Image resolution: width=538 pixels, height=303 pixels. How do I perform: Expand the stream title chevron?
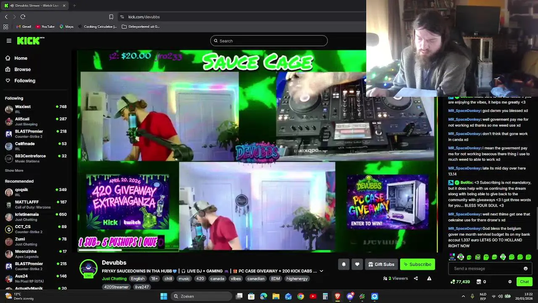click(321, 271)
